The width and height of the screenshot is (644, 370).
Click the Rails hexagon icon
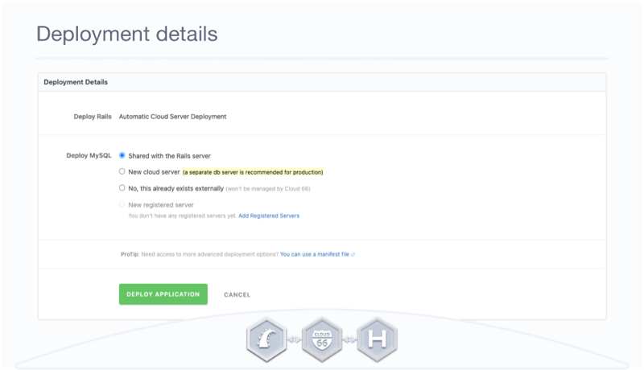click(x=266, y=339)
